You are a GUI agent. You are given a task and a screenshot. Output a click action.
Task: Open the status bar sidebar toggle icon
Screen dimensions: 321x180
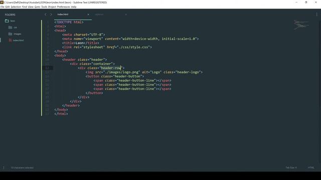click(4, 167)
